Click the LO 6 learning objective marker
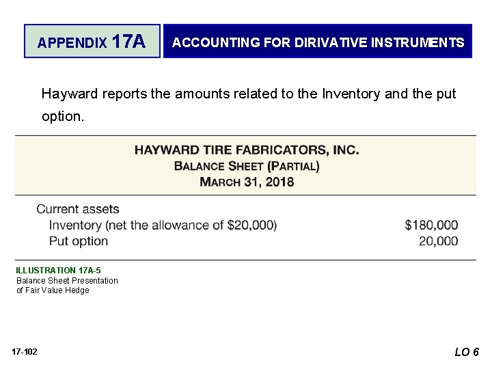 click(467, 352)
